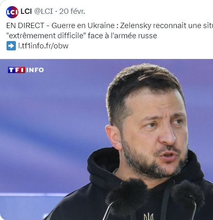The image size is (213, 220).
Task: Follow the l.tf1info.fr/obw link
Action: (x=43, y=46)
